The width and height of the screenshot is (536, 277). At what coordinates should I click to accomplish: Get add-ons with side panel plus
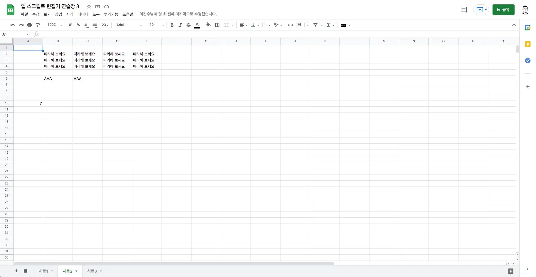pyautogui.click(x=528, y=87)
